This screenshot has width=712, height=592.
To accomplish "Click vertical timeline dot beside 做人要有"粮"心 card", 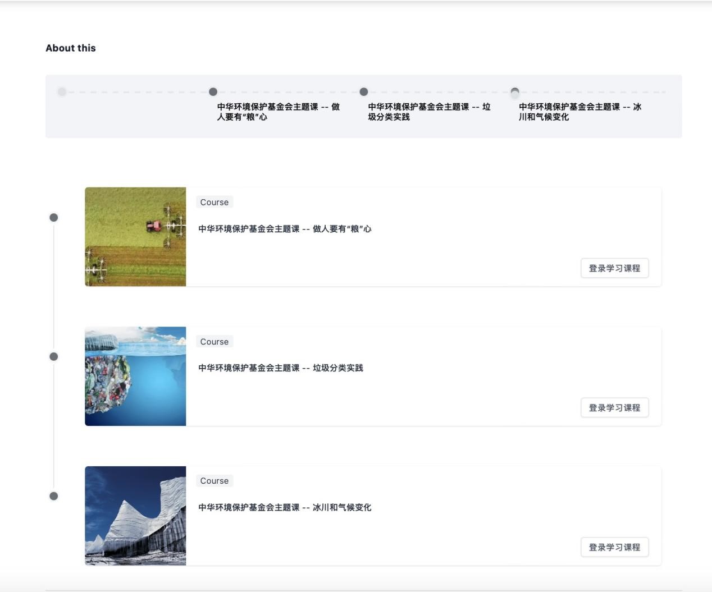I will pos(54,217).
